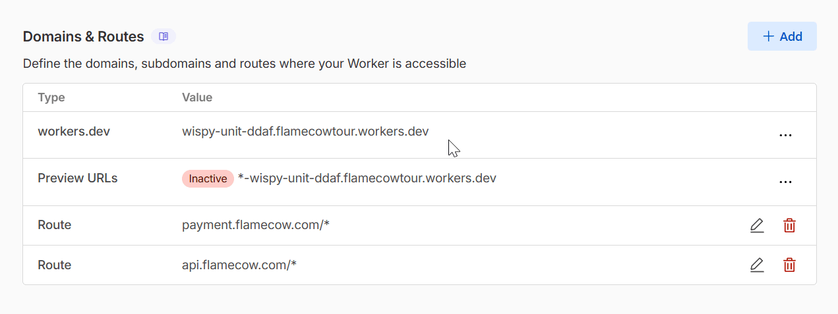Click the Domains & Routes heading
Viewport: 838px width, 314px height.
coord(83,37)
